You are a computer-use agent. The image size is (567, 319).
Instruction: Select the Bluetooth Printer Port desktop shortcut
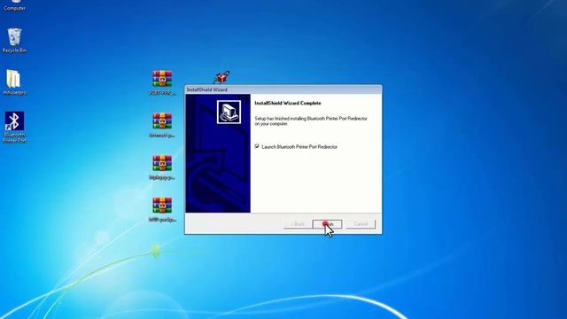14,127
